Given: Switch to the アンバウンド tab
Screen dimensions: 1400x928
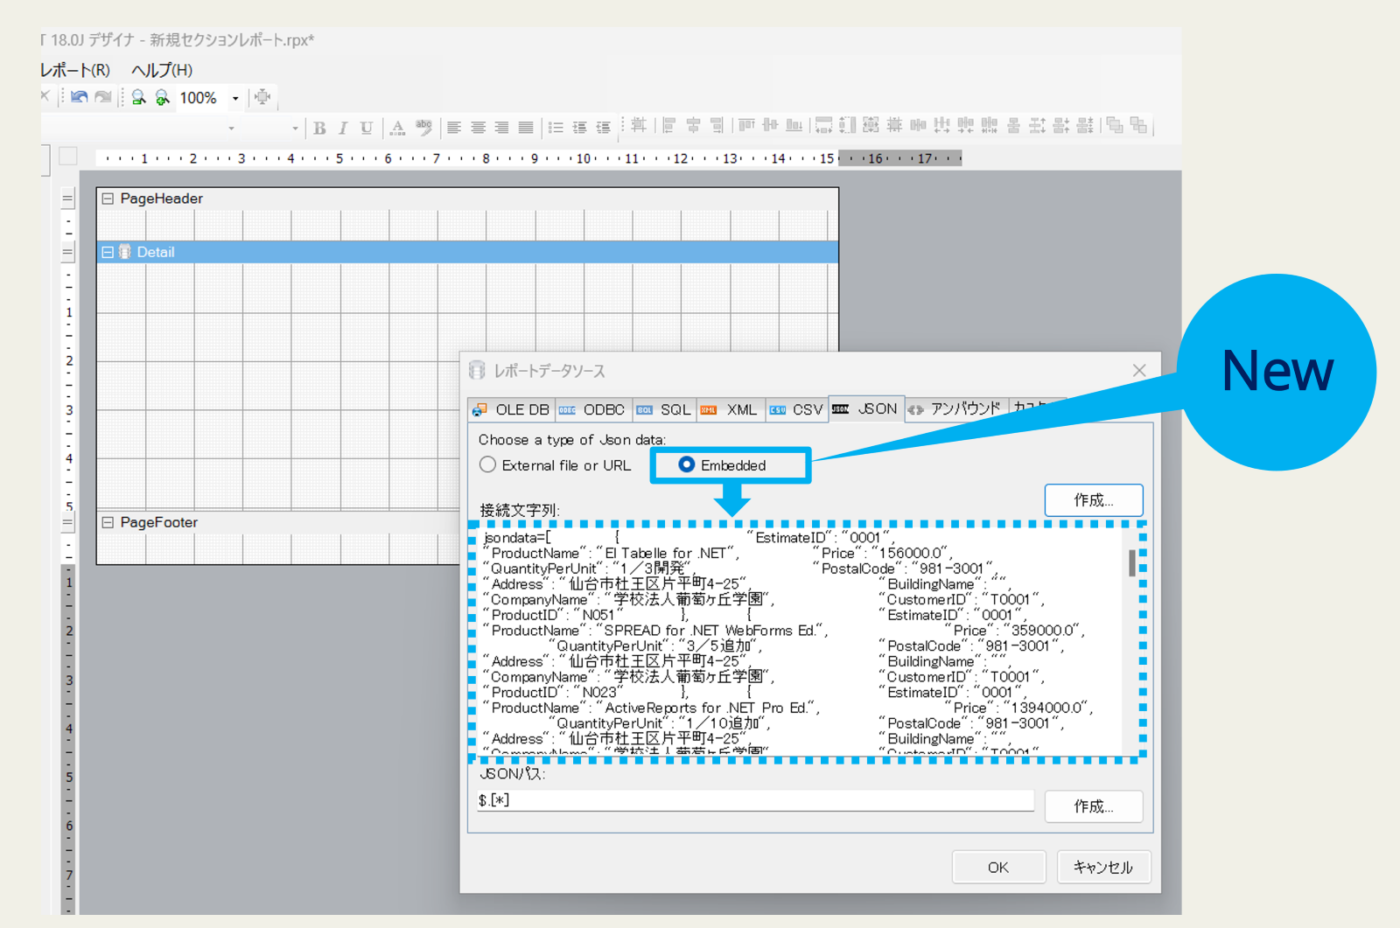Looking at the screenshot, I should click(955, 409).
